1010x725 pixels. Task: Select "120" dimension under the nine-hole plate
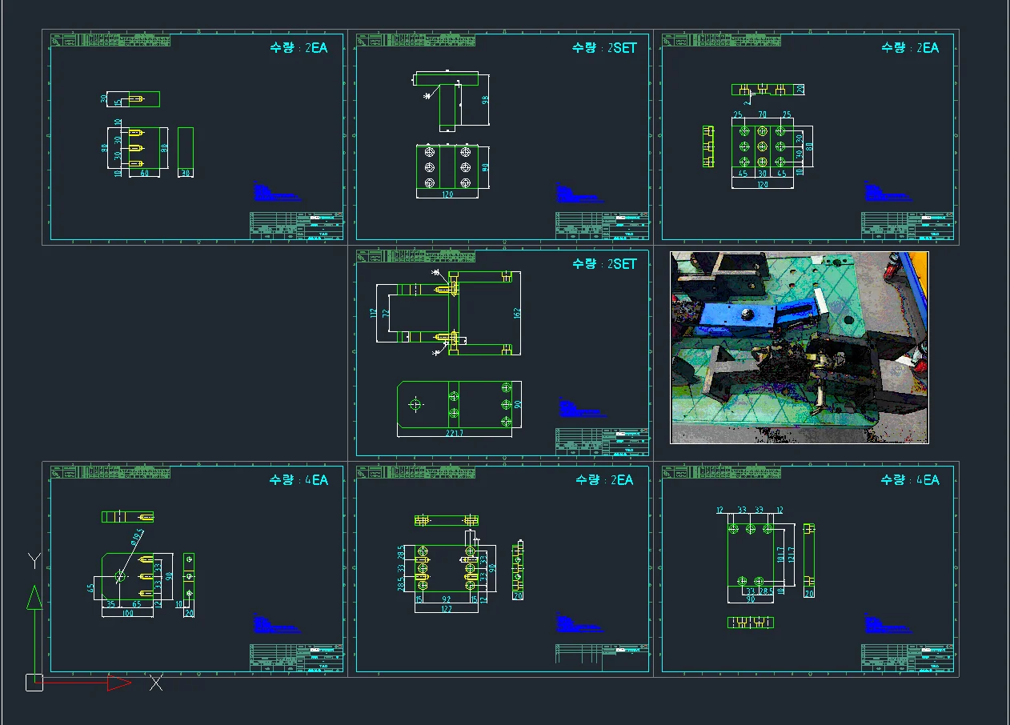[x=762, y=185]
